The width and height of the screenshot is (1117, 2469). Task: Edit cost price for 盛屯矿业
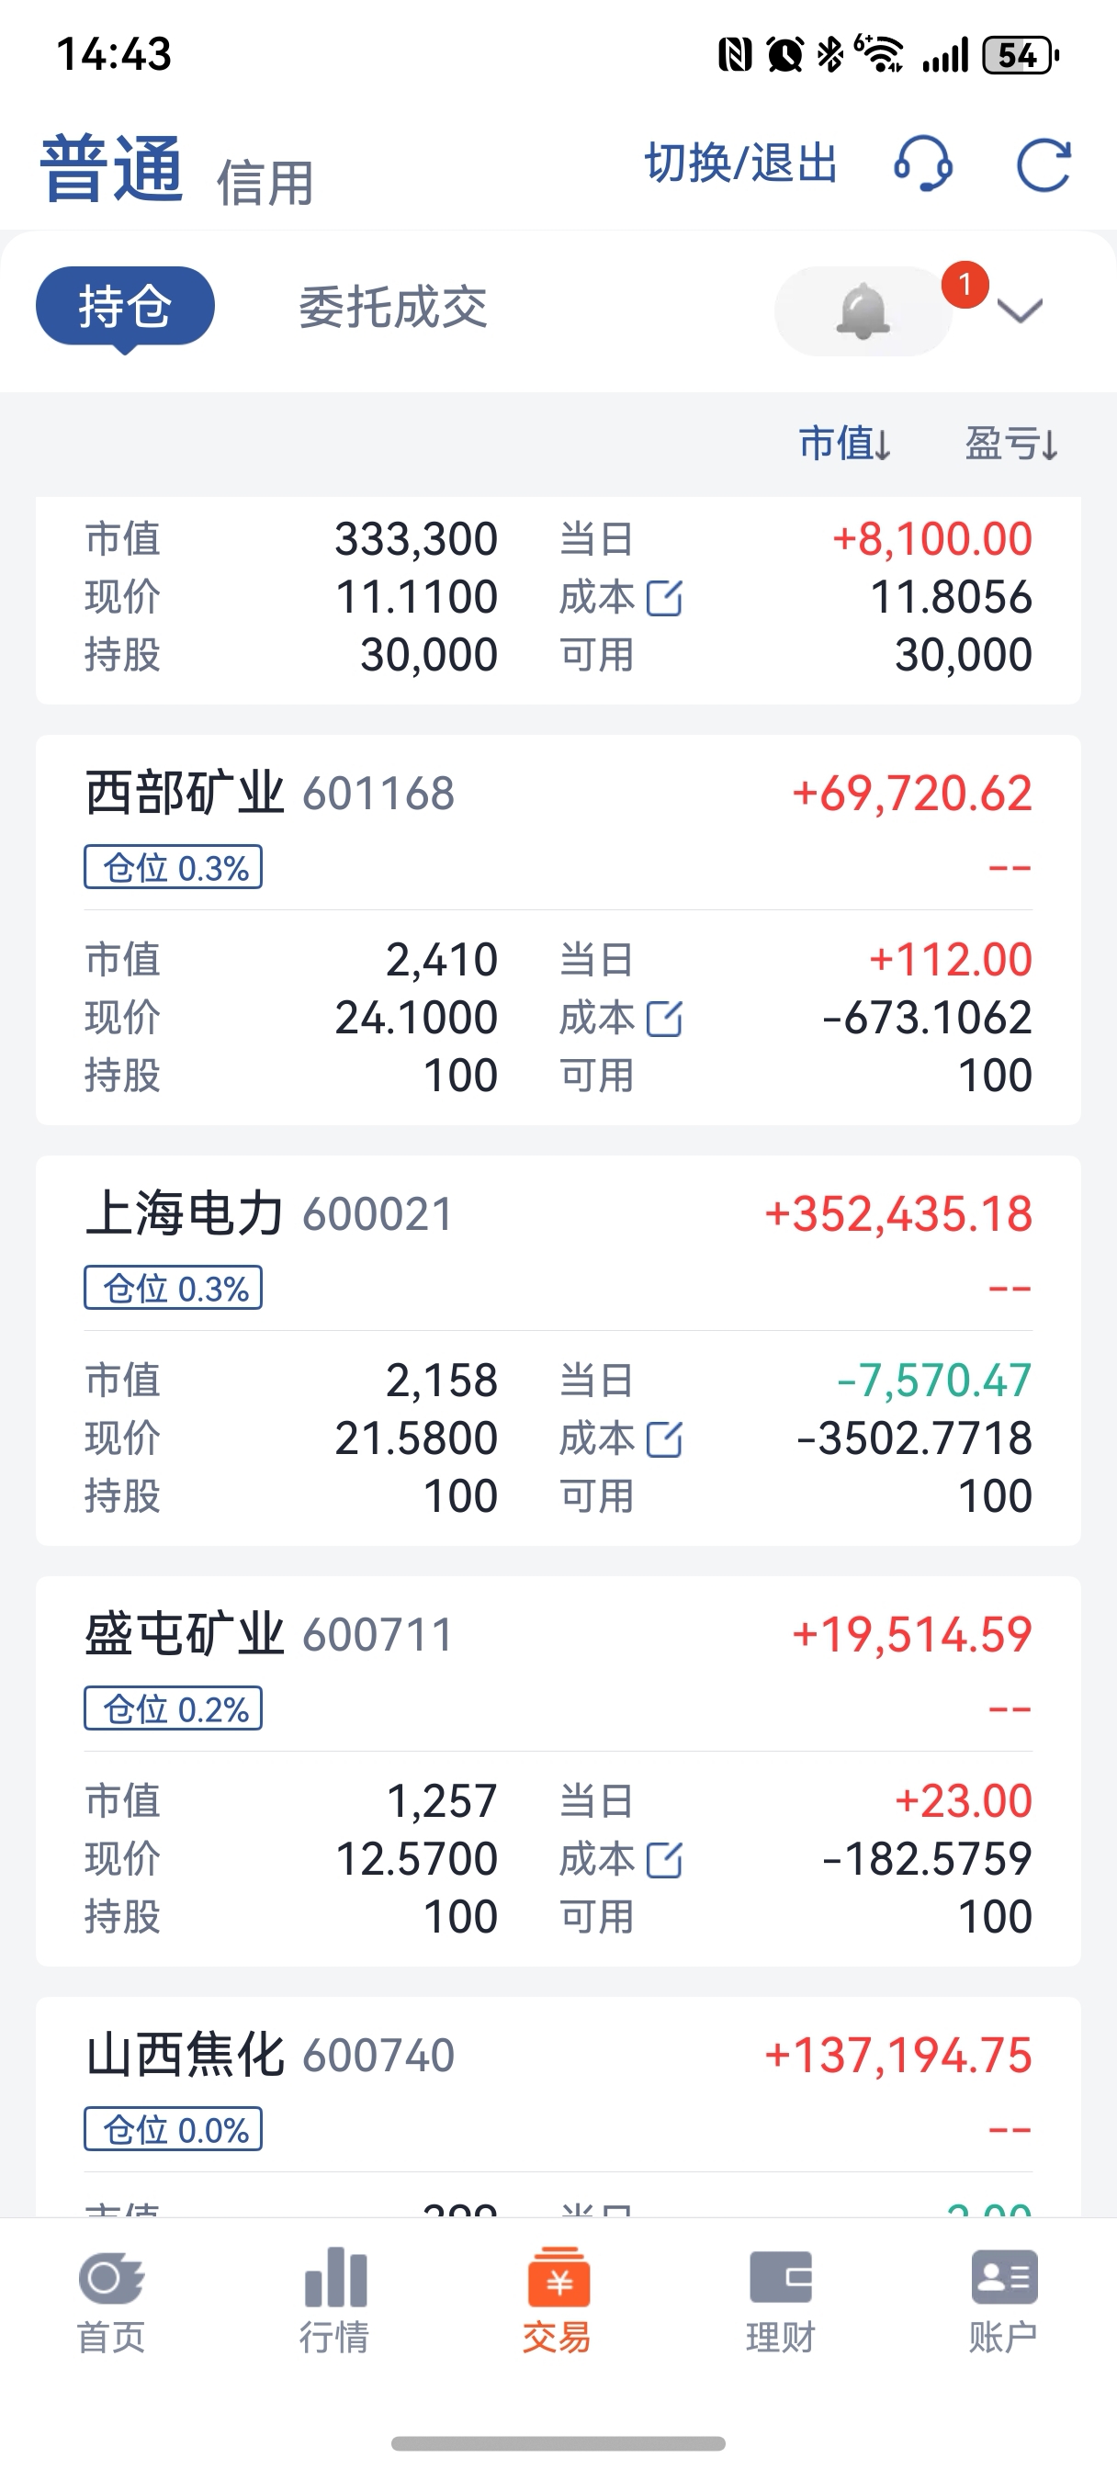pos(664,1860)
